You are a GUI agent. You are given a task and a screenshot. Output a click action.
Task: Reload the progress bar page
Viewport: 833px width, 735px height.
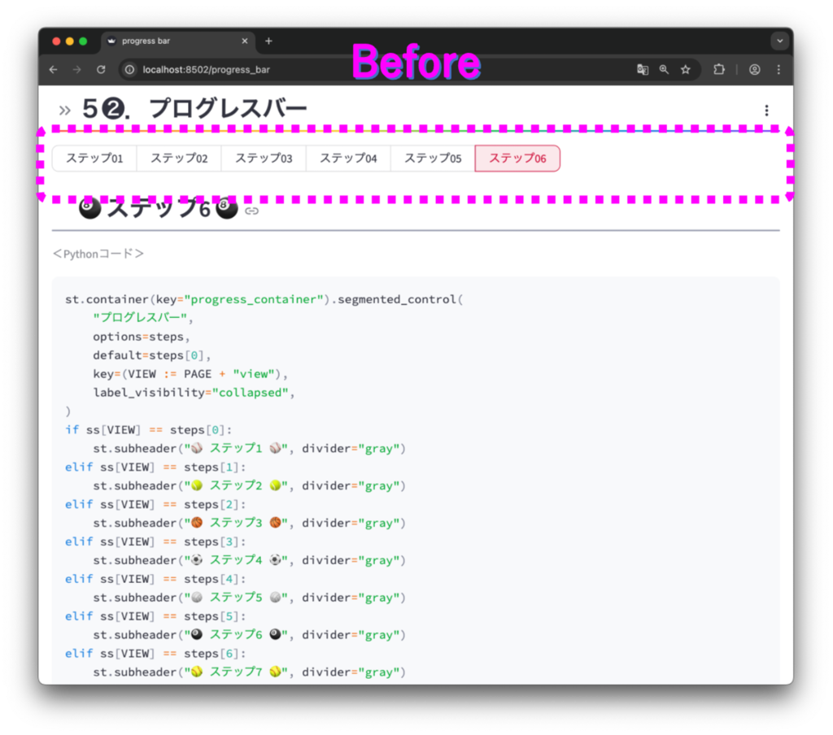pos(101,70)
